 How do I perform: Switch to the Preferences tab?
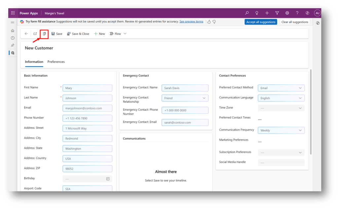(56, 62)
